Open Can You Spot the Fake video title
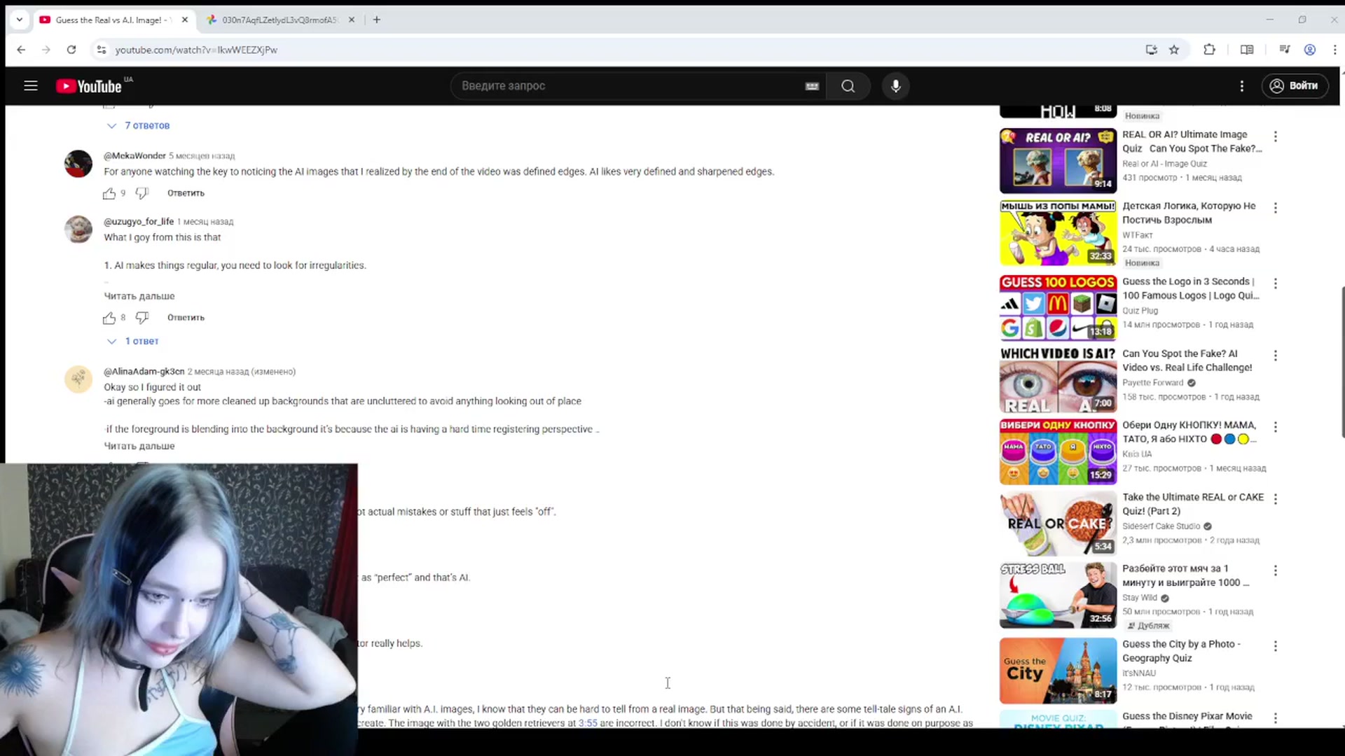The image size is (1345, 756). click(x=1187, y=360)
